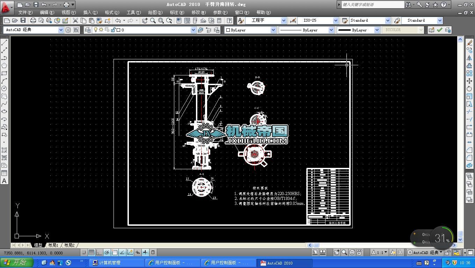
Task: Select the Table draw tool
Action: (5, 173)
